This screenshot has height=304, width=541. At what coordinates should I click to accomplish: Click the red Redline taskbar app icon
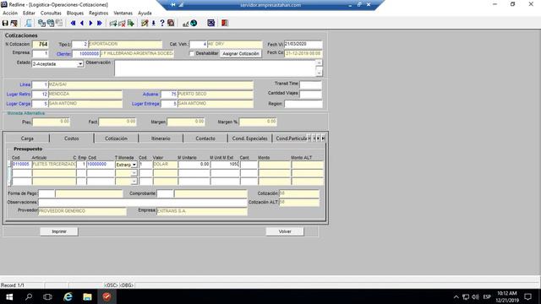(x=107, y=296)
